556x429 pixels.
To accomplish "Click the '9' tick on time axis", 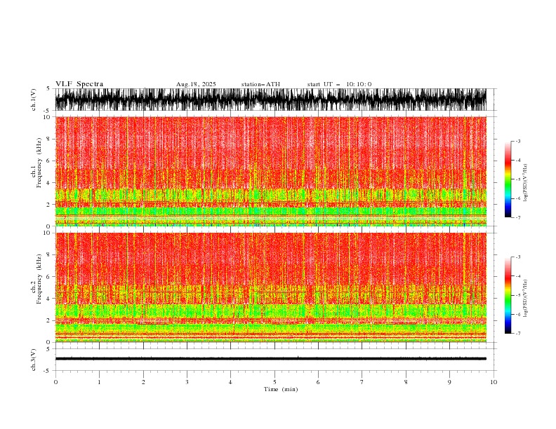I will pyautogui.click(x=449, y=382).
